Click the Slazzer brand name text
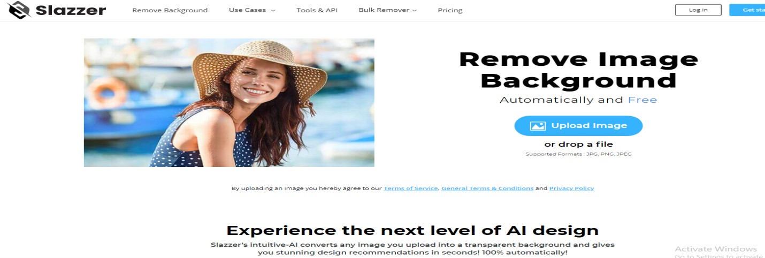The height and width of the screenshot is (258, 765). click(x=71, y=10)
